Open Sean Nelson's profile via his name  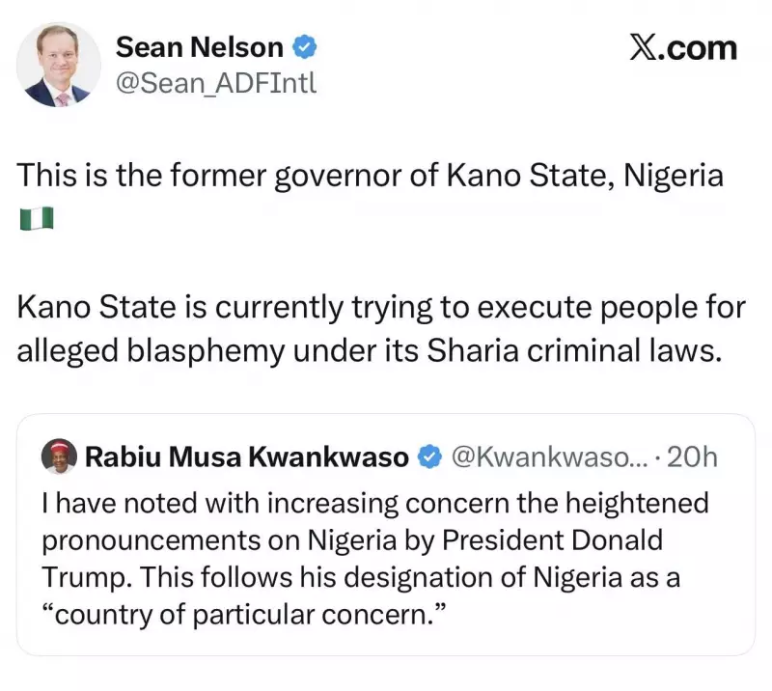[201, 46]
